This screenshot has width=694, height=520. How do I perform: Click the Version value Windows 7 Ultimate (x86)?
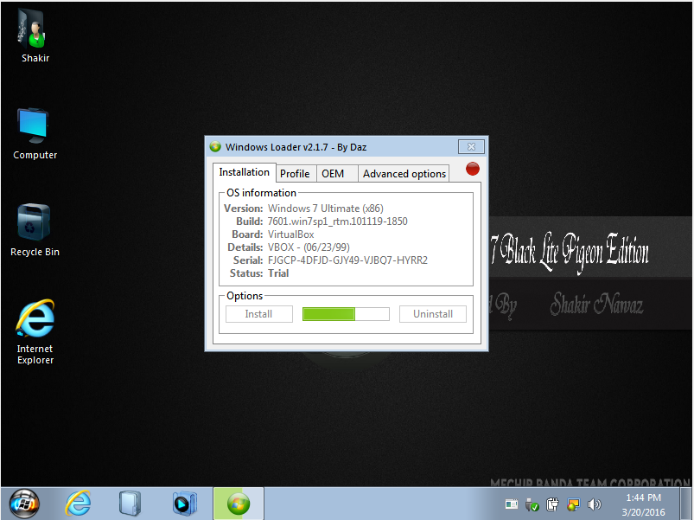click(326, 209)
